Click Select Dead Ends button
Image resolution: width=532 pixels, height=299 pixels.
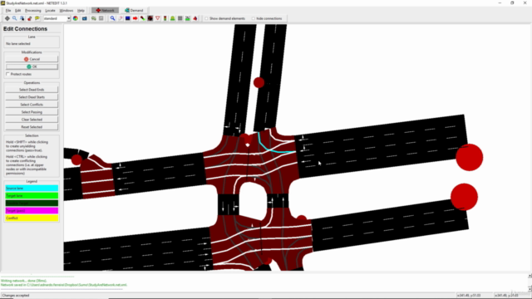click(x=32, y=90)
